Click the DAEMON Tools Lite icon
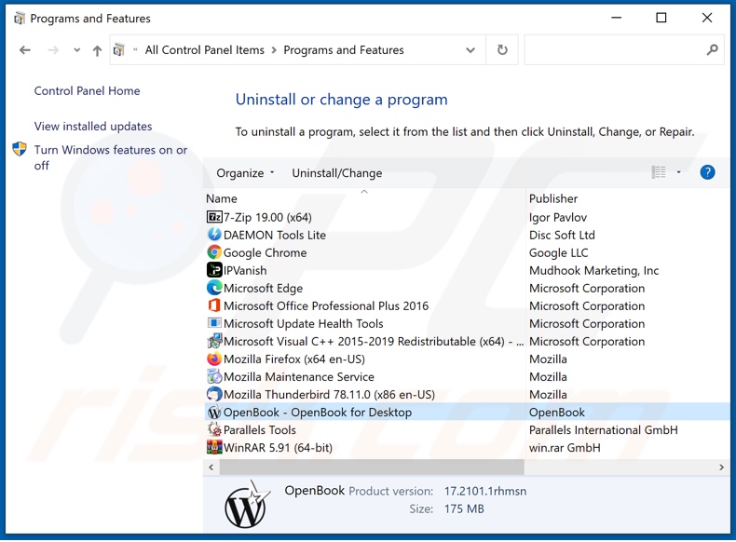736x542 pixels. point(214,234)
